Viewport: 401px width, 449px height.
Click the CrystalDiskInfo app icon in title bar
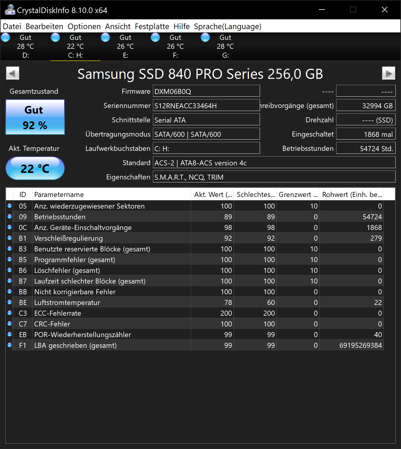click(10, 10)
